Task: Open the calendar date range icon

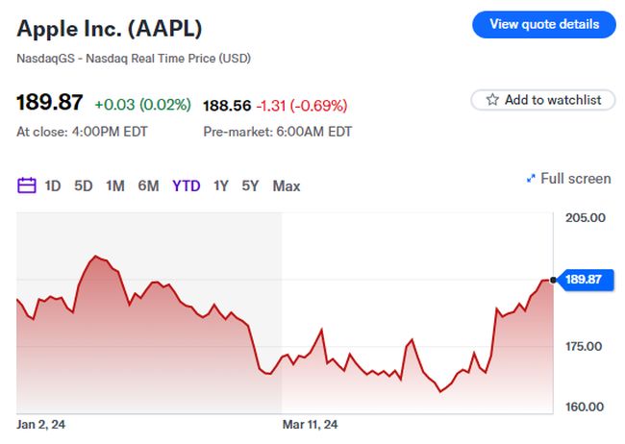Action: point(27,185)
